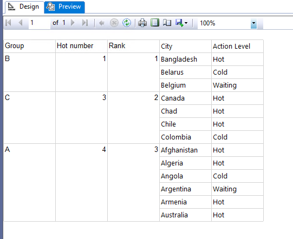Image resolution: width=293 pixels, height=239 pixels.
Task: Toggle print layout view
Action: click(155, 23)
